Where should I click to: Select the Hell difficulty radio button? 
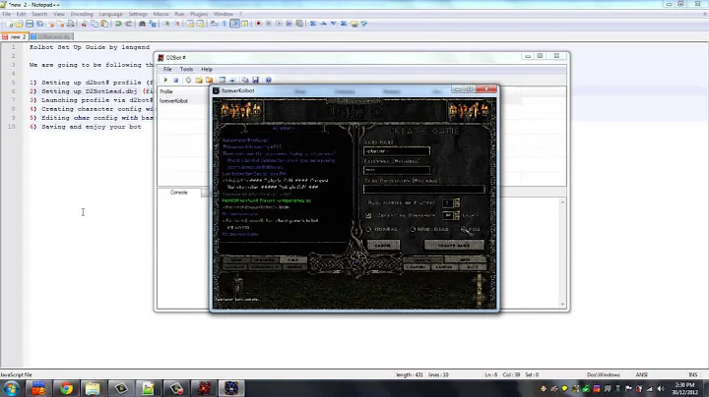pos(464,229)
